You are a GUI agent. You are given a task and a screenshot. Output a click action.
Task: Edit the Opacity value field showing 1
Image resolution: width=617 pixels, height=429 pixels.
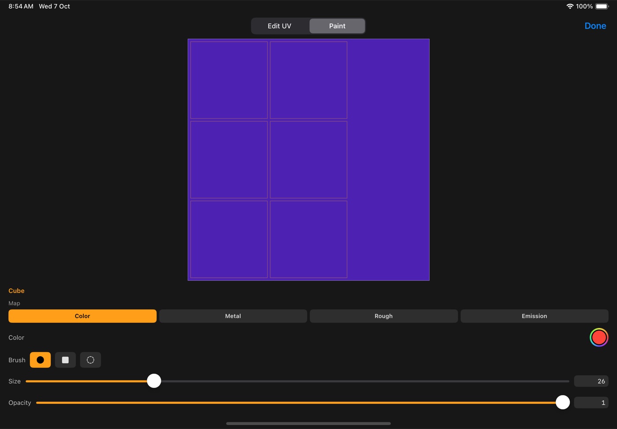(x=591, y=403)
